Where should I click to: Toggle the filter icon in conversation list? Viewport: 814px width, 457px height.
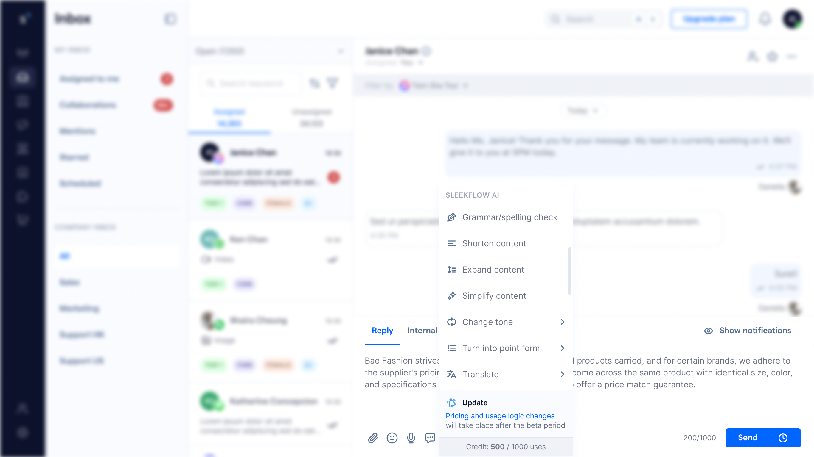(334, 83)
